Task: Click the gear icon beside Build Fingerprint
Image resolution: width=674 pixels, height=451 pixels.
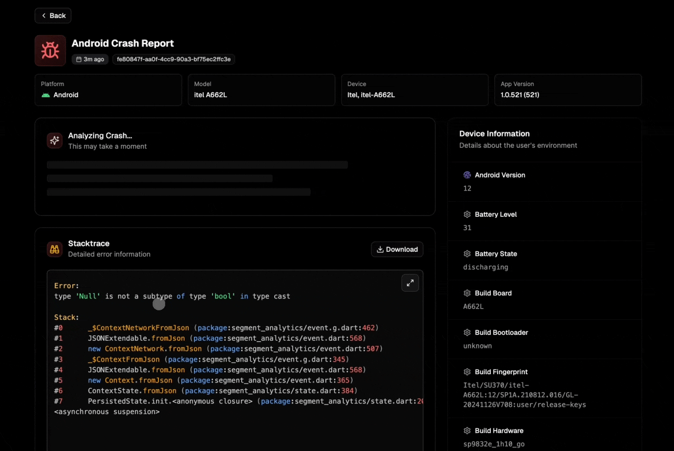Action: click(x=467, y=372)
